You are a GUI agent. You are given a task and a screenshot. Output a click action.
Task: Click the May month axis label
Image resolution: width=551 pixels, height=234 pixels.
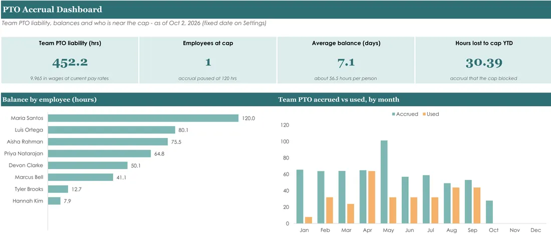388,230
